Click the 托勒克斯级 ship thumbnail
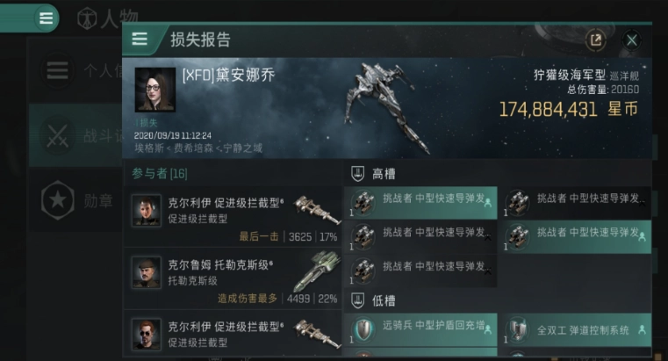This screenshot has height=361, width=668. (317, 271)
